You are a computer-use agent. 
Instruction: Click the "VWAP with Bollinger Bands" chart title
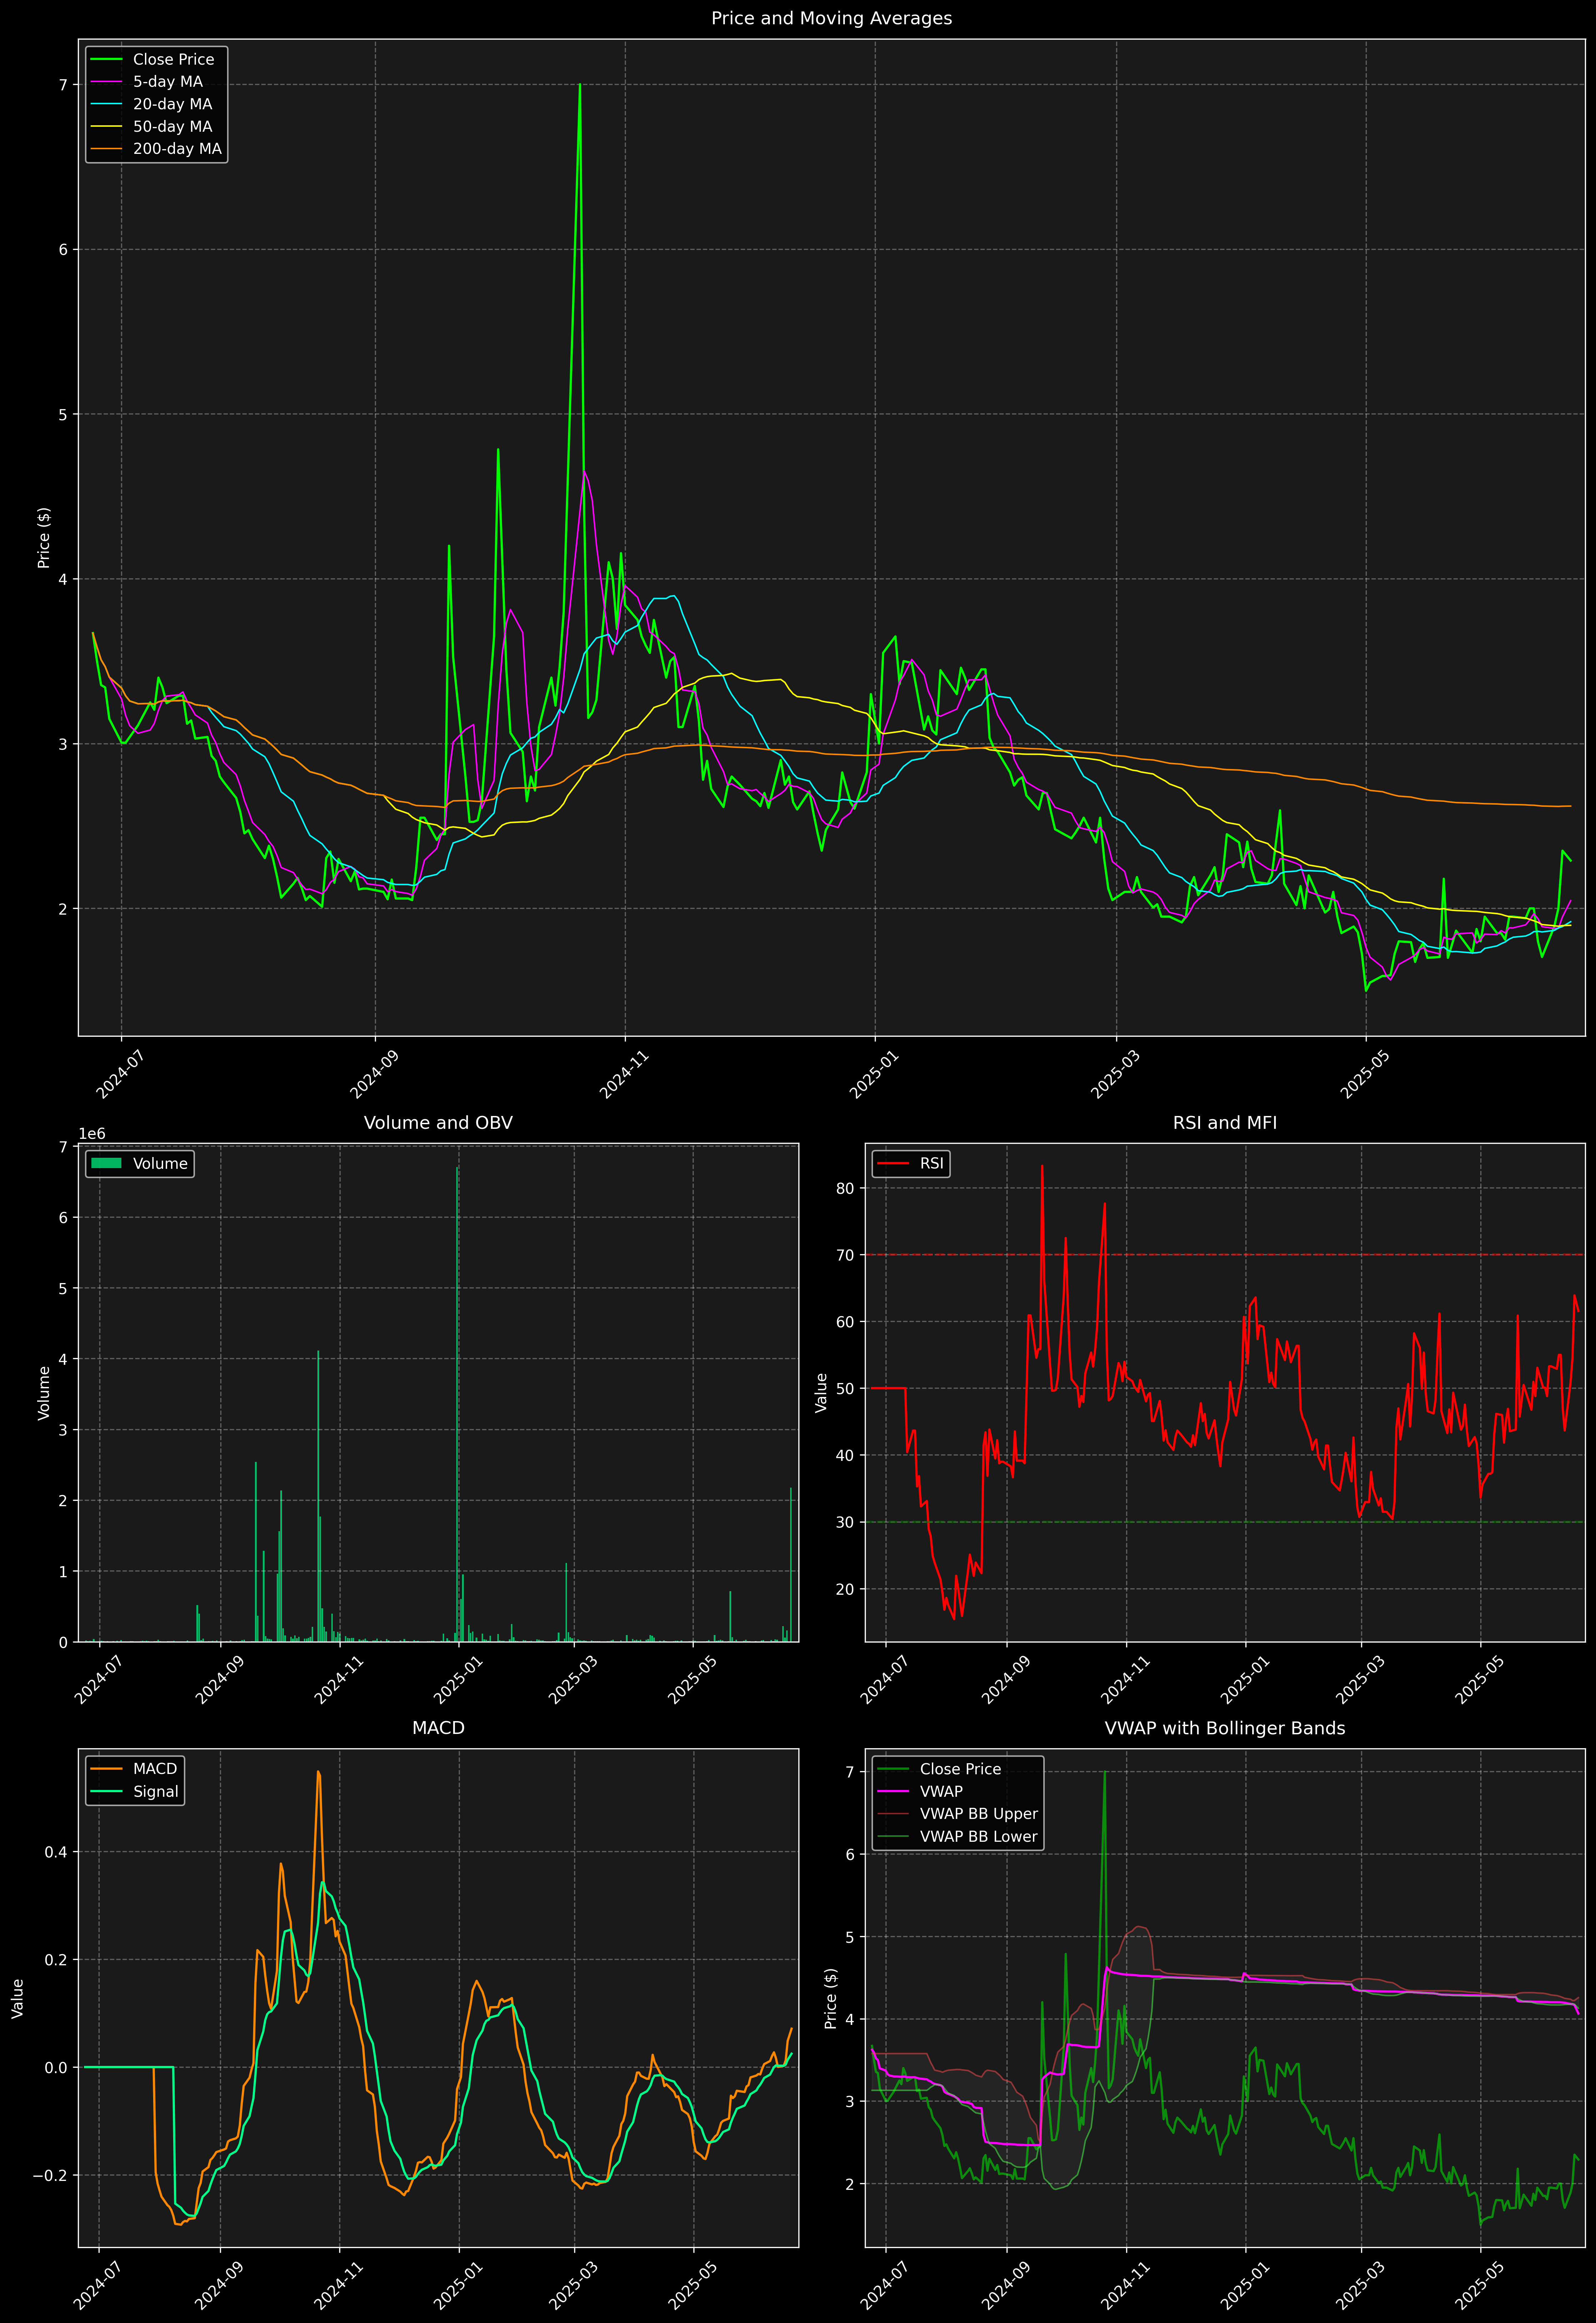tap(1225, 1728)
